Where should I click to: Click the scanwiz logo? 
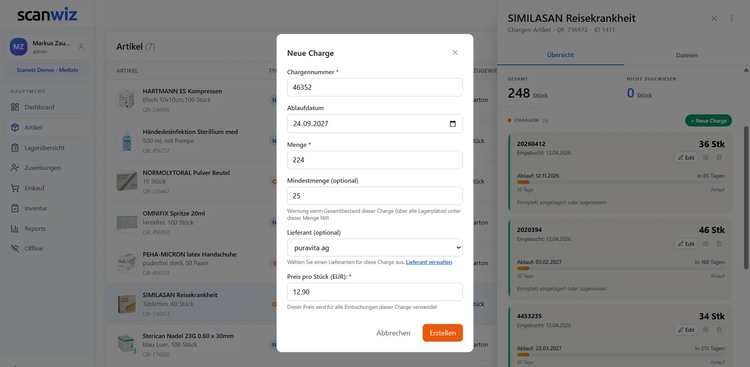pos(47,15)
